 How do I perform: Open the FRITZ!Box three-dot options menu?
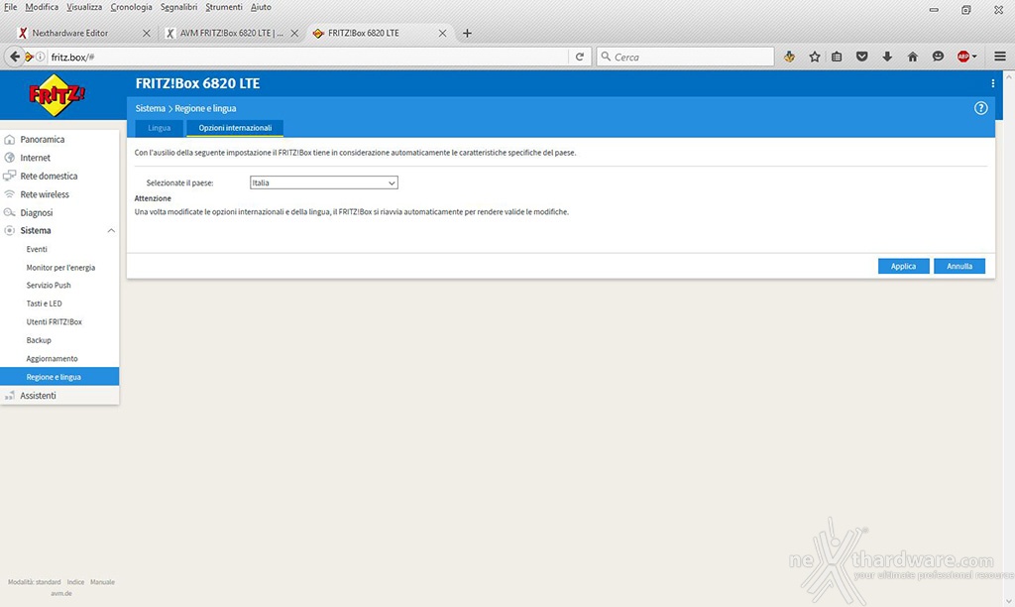(992, 83)
